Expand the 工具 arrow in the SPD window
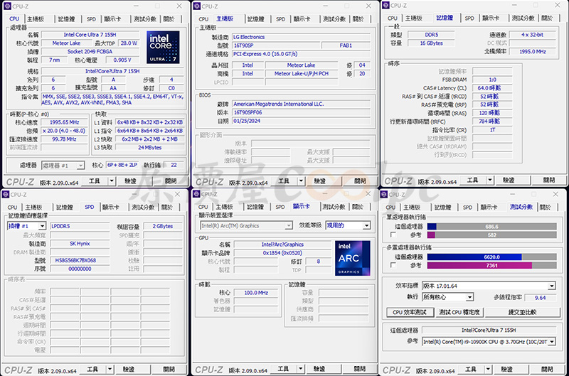Screen dimensions: 569x376 [110, 369]
